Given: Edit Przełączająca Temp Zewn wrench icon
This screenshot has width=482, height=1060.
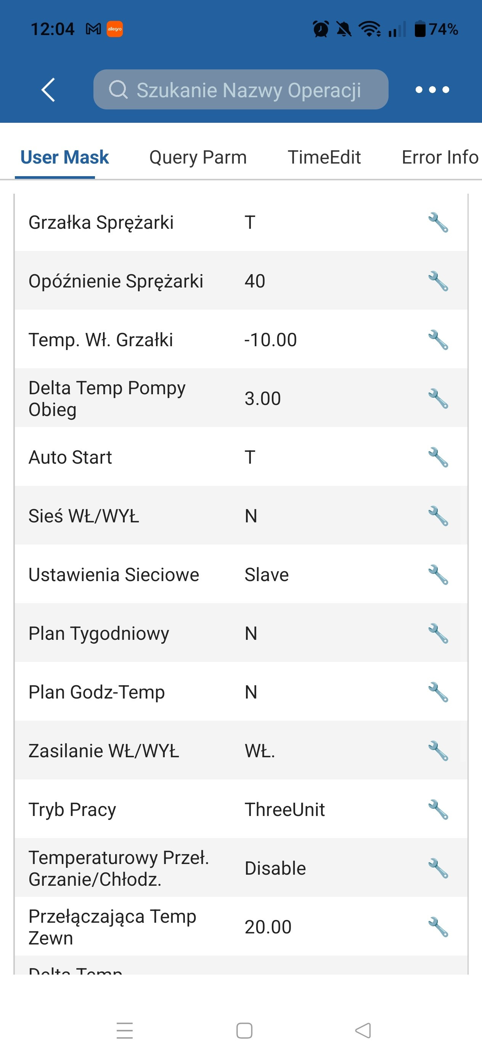Looking at the screenshot, I should tap(438, 927).
